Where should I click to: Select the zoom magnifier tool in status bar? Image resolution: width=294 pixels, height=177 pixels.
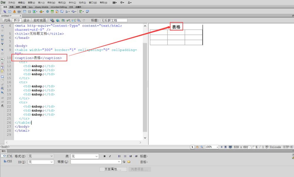point(201,147)
